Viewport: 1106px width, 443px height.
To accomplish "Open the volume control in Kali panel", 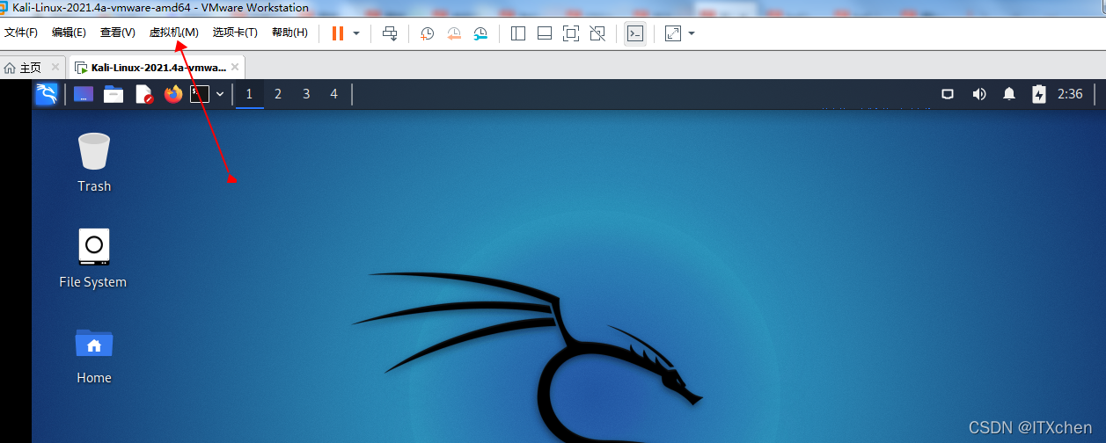I will (979, 94).
